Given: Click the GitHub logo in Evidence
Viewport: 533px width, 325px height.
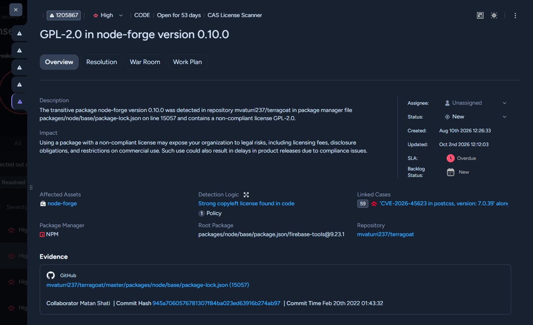Looking at the screenshot, I should 51,275.
